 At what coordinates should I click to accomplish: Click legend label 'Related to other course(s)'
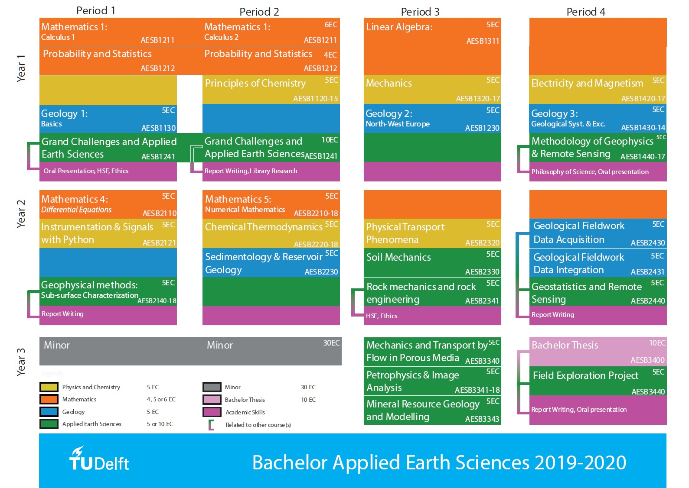tap(258, 425)
